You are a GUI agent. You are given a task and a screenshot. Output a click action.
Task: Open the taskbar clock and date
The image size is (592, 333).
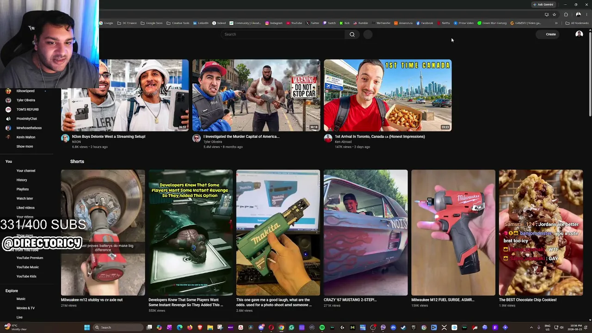coord(575,327)
